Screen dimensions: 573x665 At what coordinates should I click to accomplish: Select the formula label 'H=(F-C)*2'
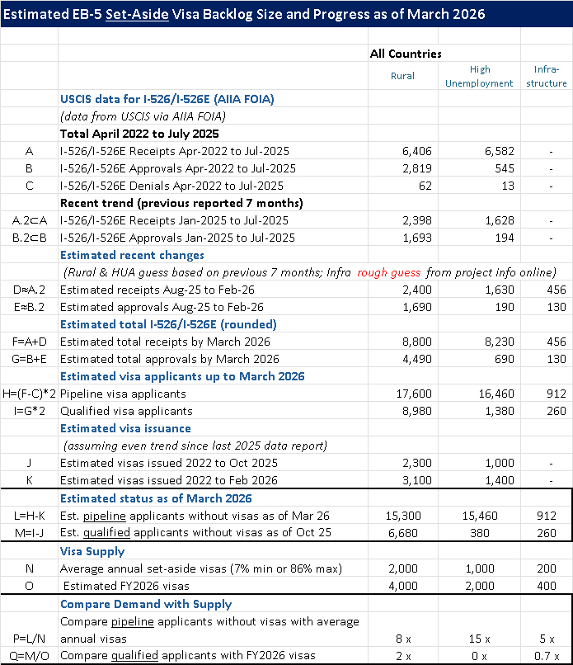click(30, 394)
